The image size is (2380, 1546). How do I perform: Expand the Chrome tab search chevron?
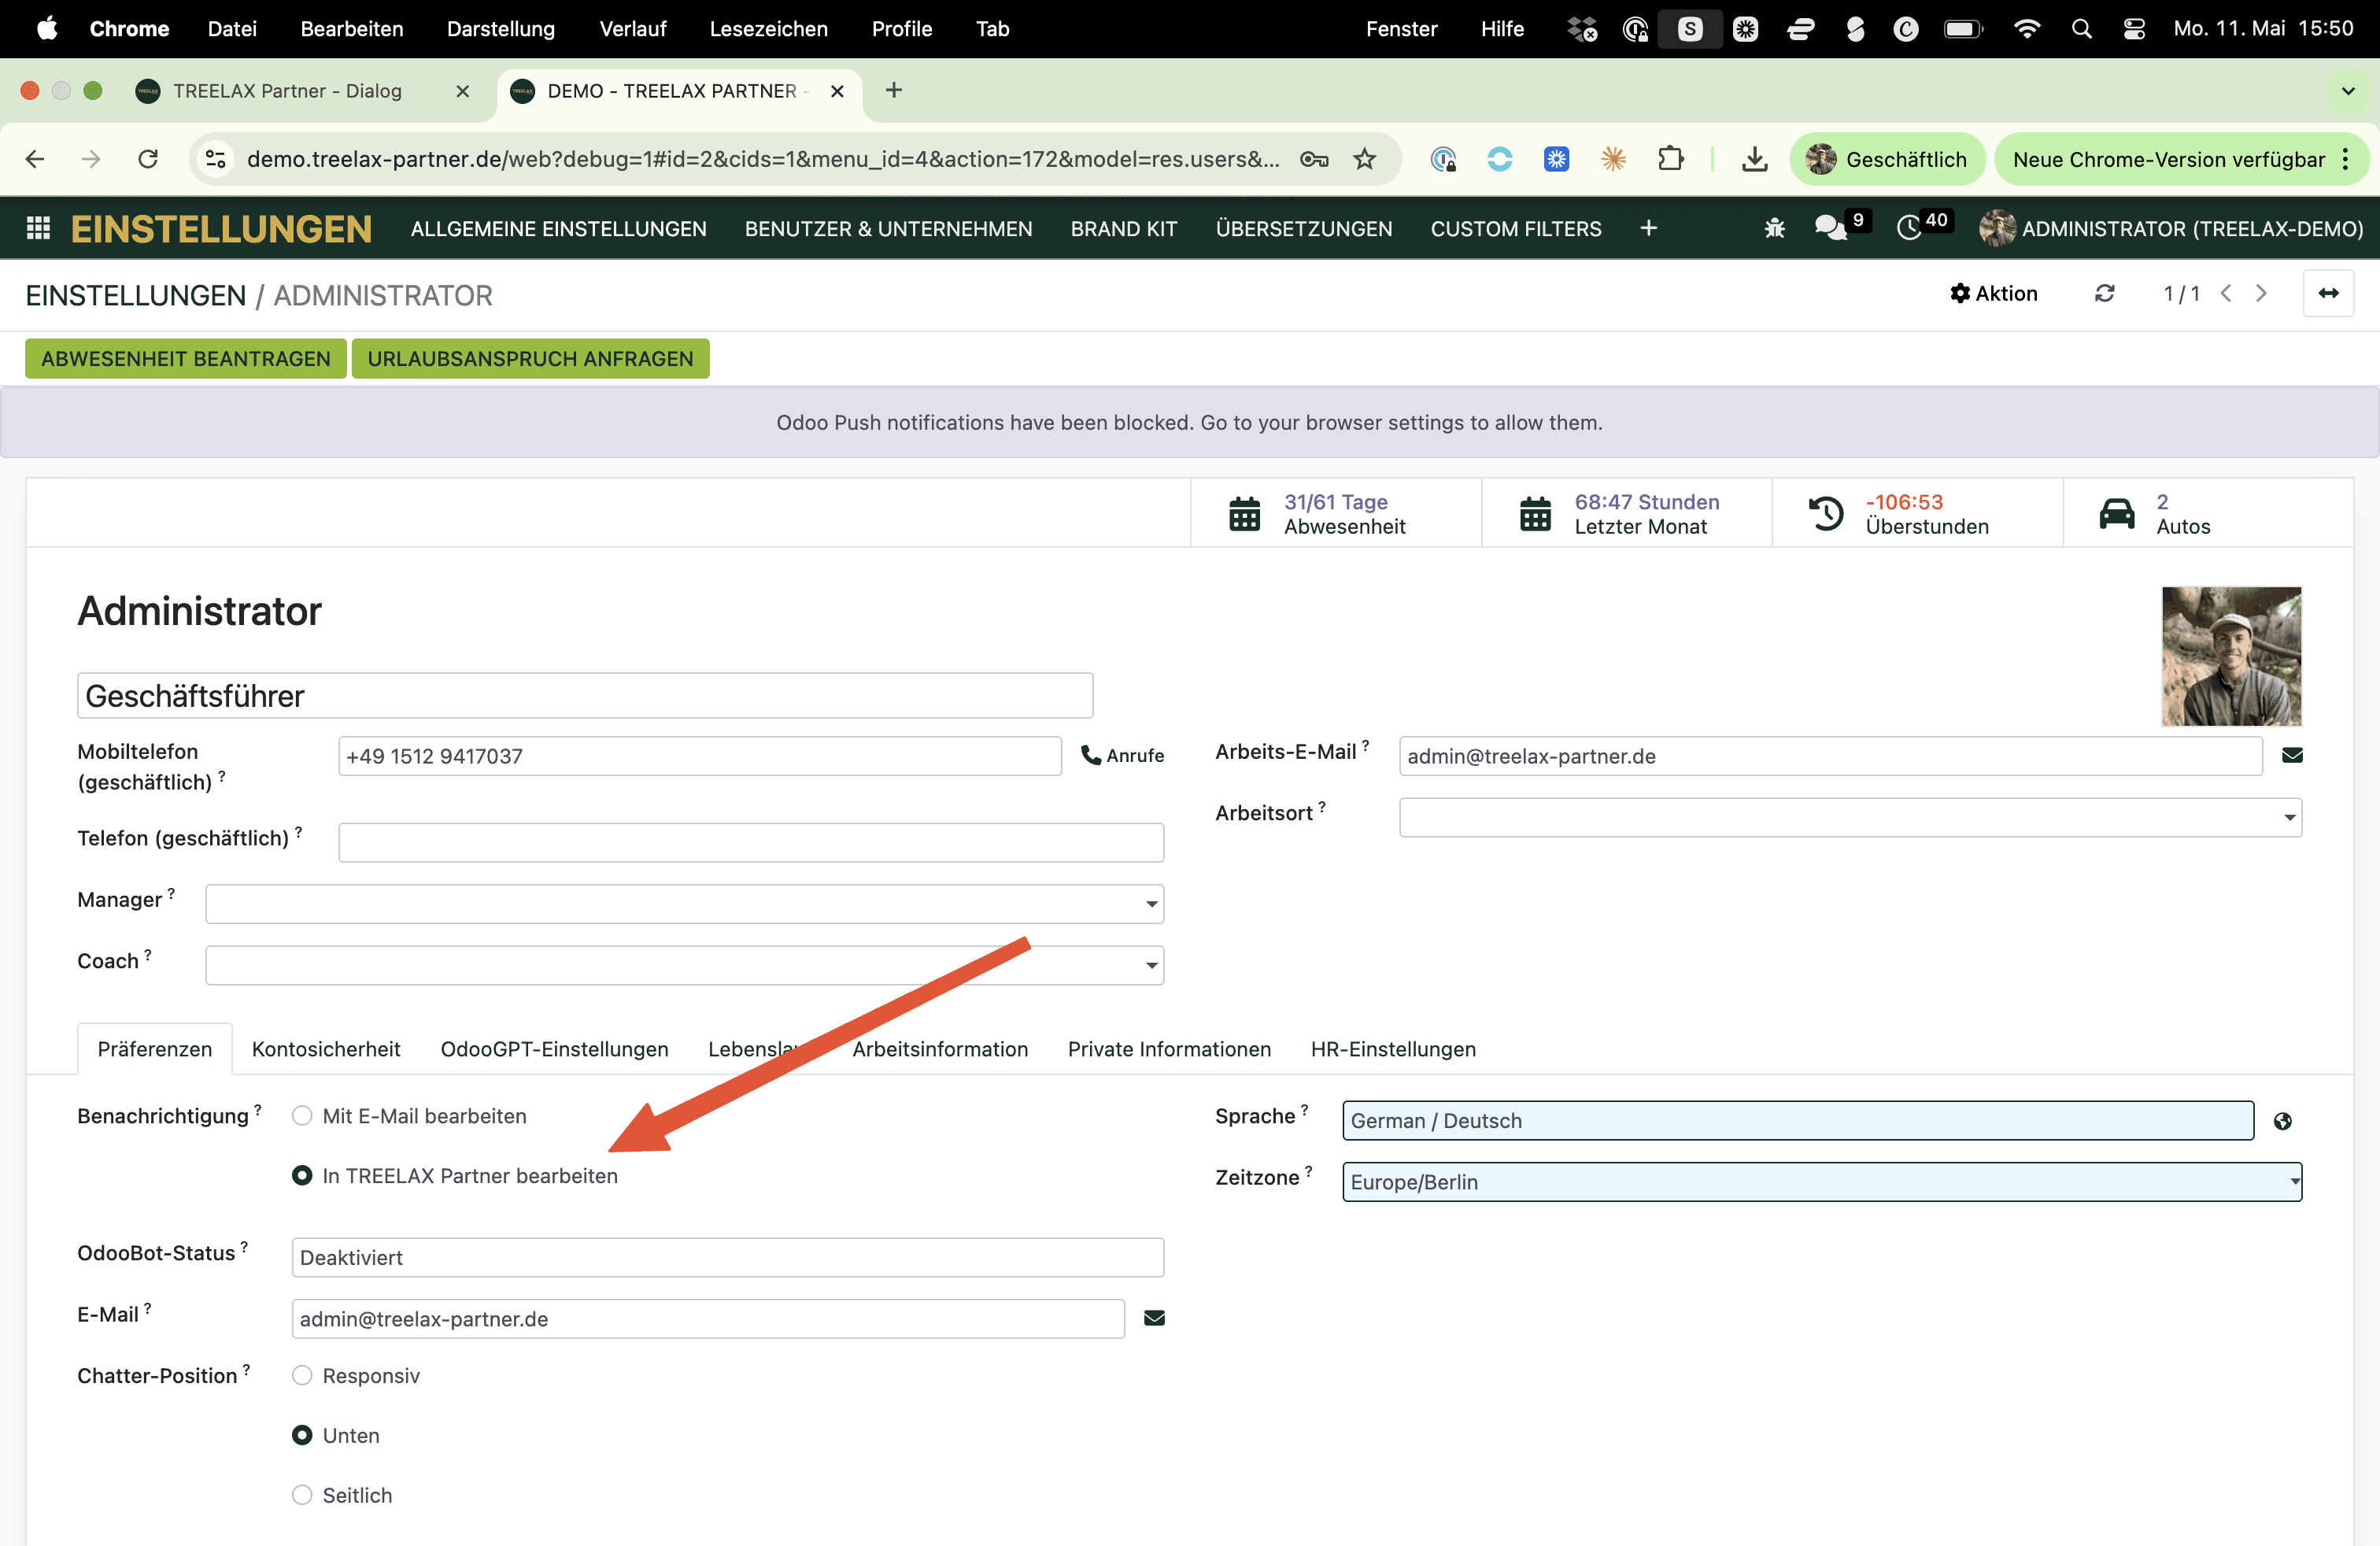tap(2348, 91)
